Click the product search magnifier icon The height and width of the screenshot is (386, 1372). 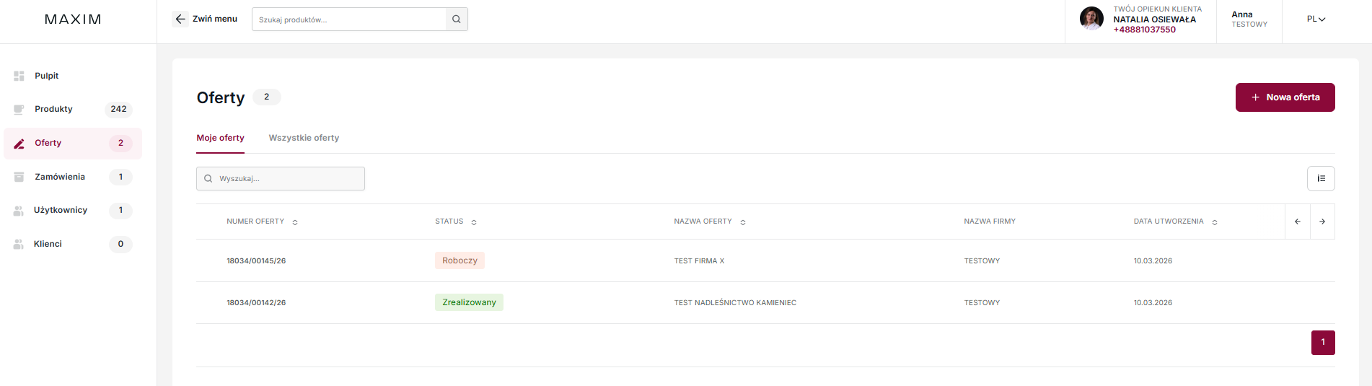pyautogui.click(x=457, y=19)
